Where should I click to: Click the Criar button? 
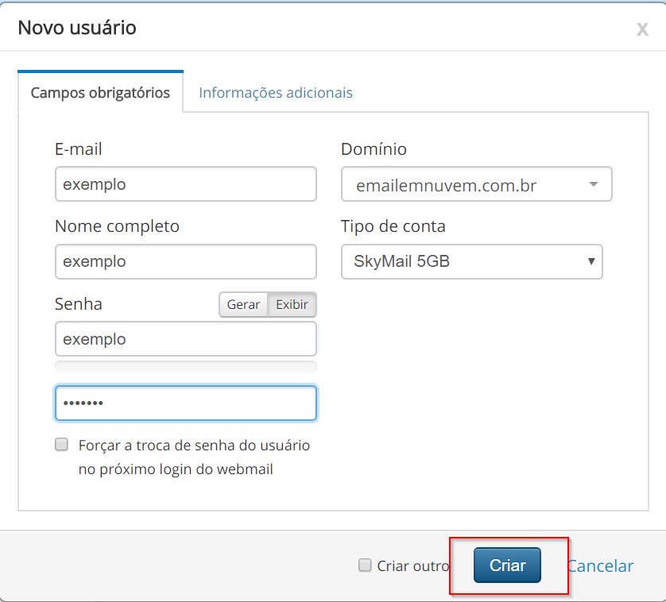[507, 565]
